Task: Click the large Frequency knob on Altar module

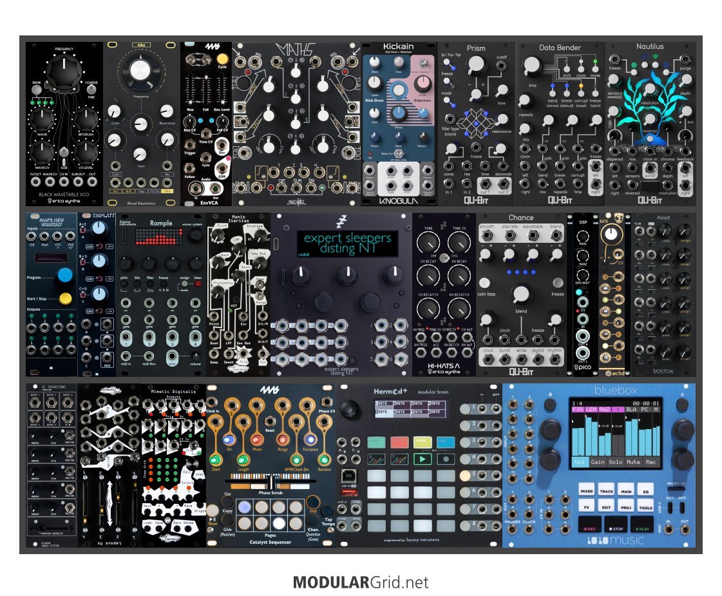Action: tap(141, 70)
